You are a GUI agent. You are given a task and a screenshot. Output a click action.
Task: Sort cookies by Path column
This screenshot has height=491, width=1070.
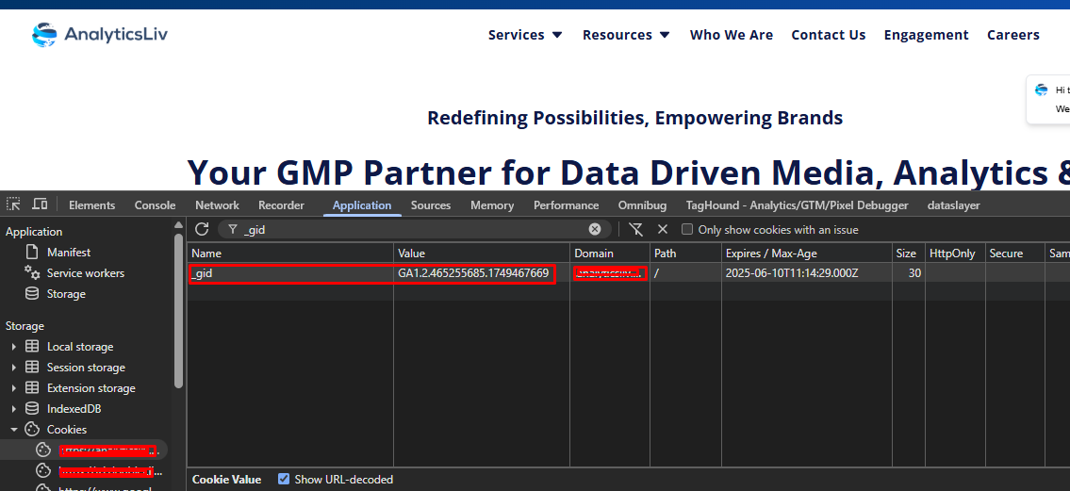(685, 253)
